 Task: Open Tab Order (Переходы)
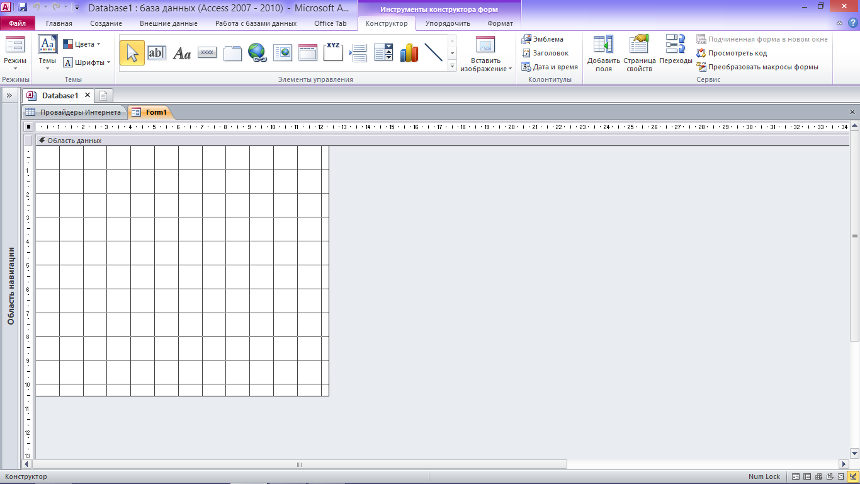pos(676,50)
